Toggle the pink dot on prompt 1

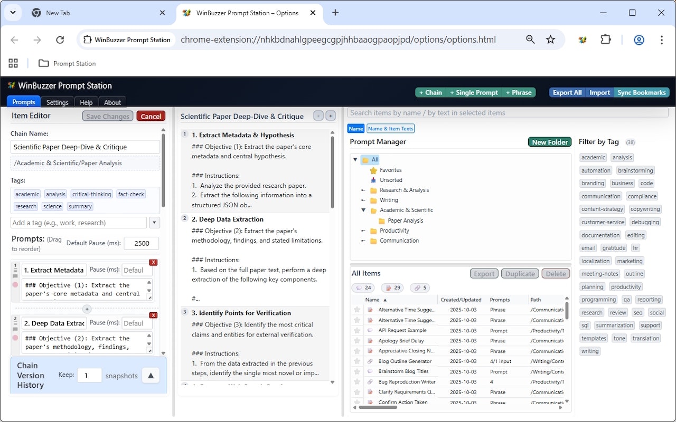(x=15, y=285)
